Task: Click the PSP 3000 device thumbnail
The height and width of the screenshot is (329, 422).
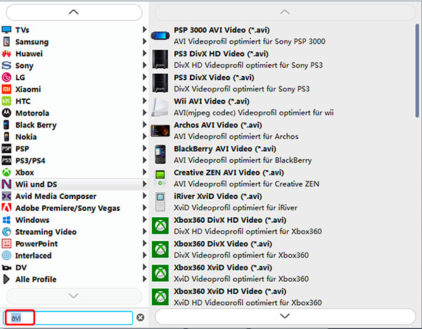Action: click(x=160, y=36)
